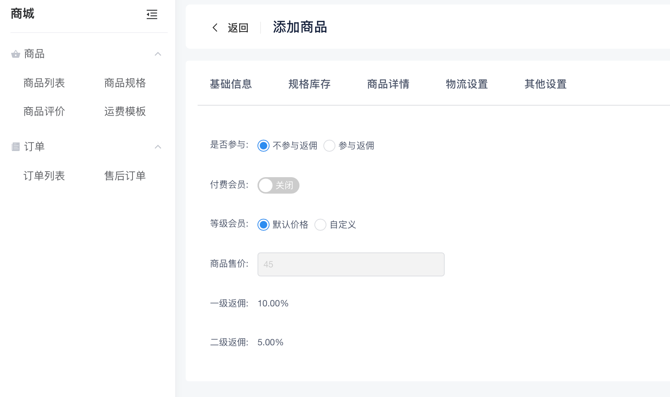Collapse the 商品 menu section chevron
Image resolution: width=670 pixels, height=397 pixels.
[x=158, y=54]
